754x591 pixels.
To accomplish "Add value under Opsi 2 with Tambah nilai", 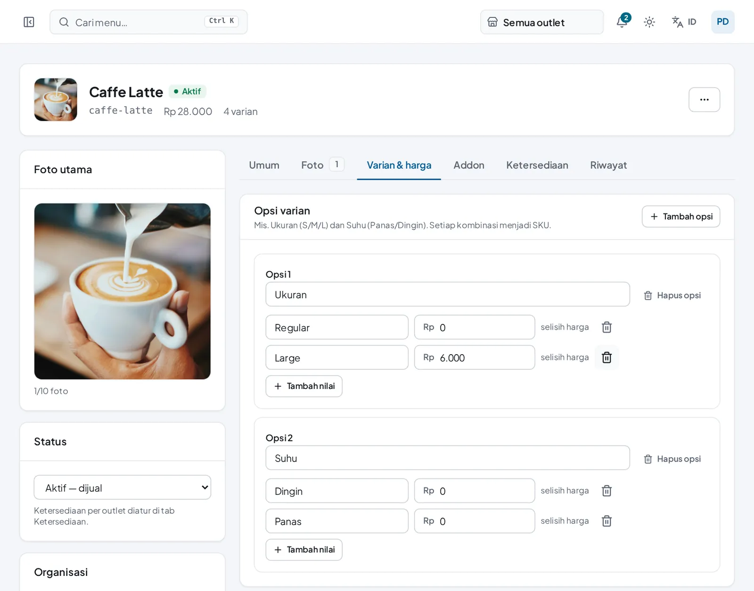I will point(304,550).
